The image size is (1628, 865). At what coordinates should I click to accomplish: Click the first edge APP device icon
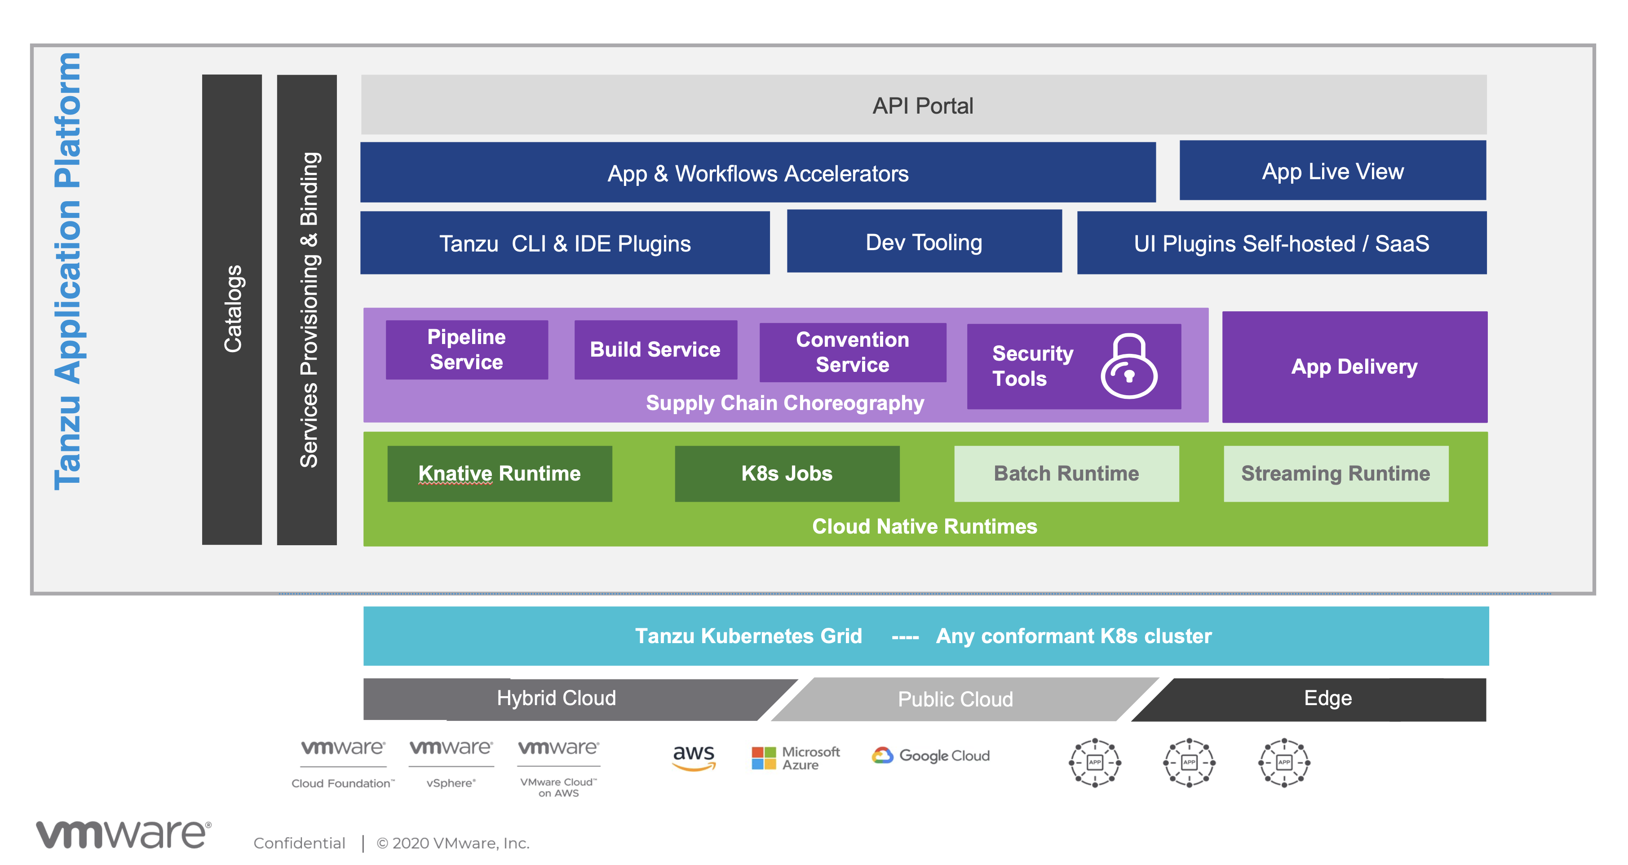pos(1095,762)
